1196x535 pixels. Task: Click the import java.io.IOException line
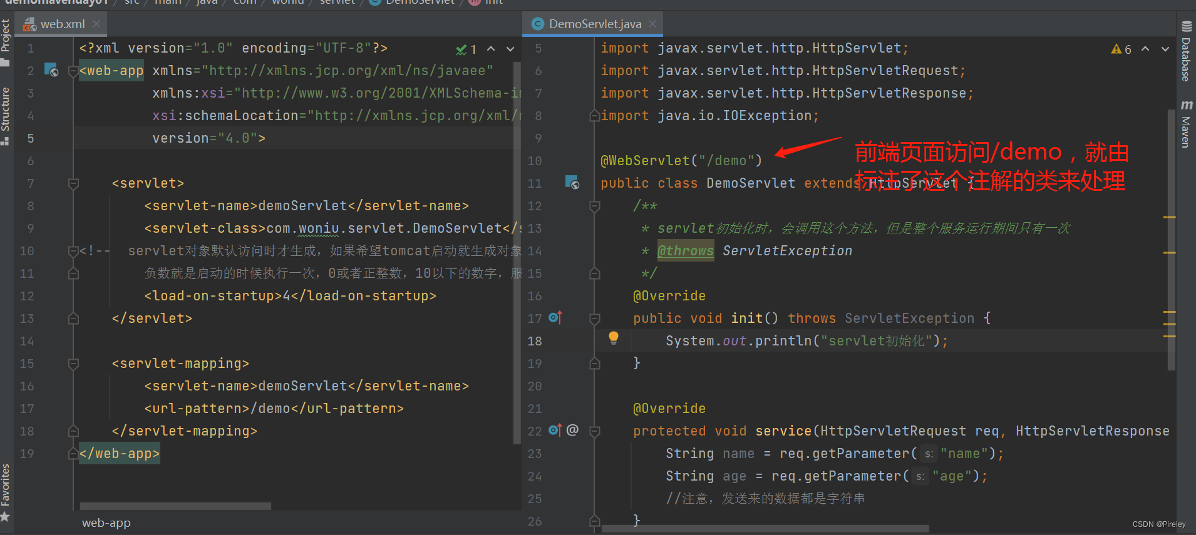click(709, 116)
